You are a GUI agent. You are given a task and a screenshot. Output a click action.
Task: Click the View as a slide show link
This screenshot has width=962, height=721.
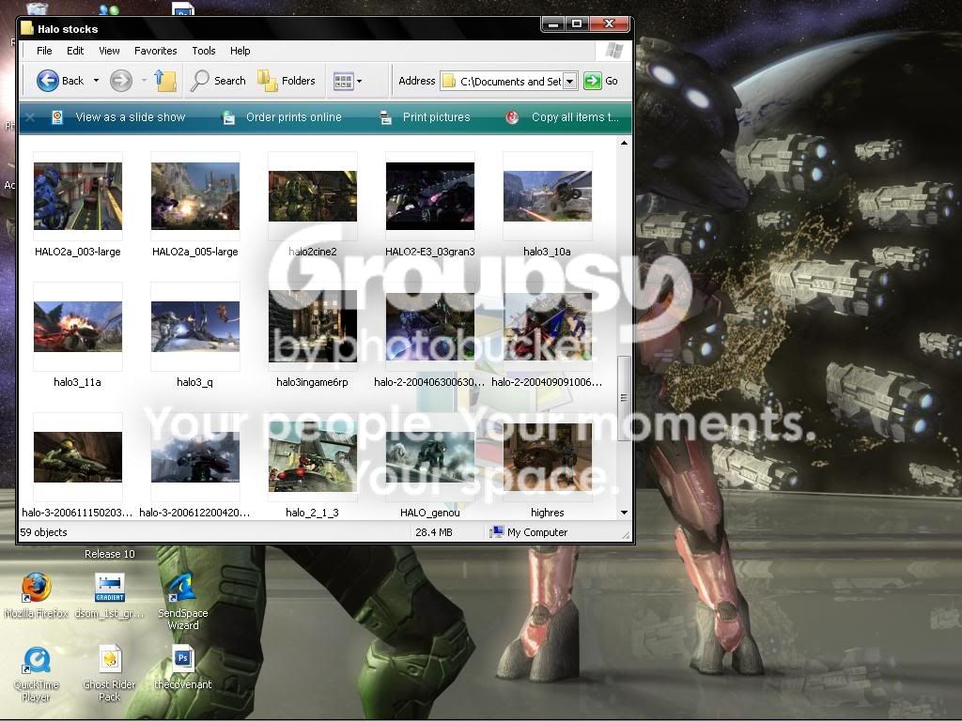pyautogui.click(x=130, y=117)
